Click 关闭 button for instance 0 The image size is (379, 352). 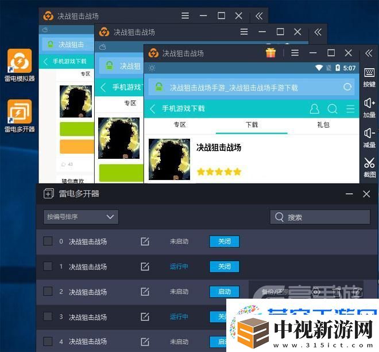225,241
